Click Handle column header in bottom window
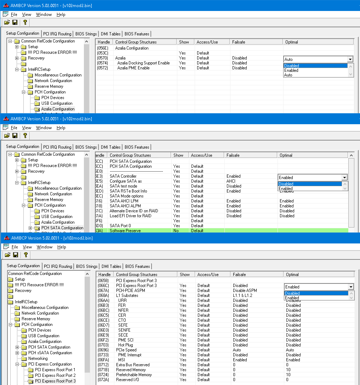 pyautogui.click(x=105, y=275)
